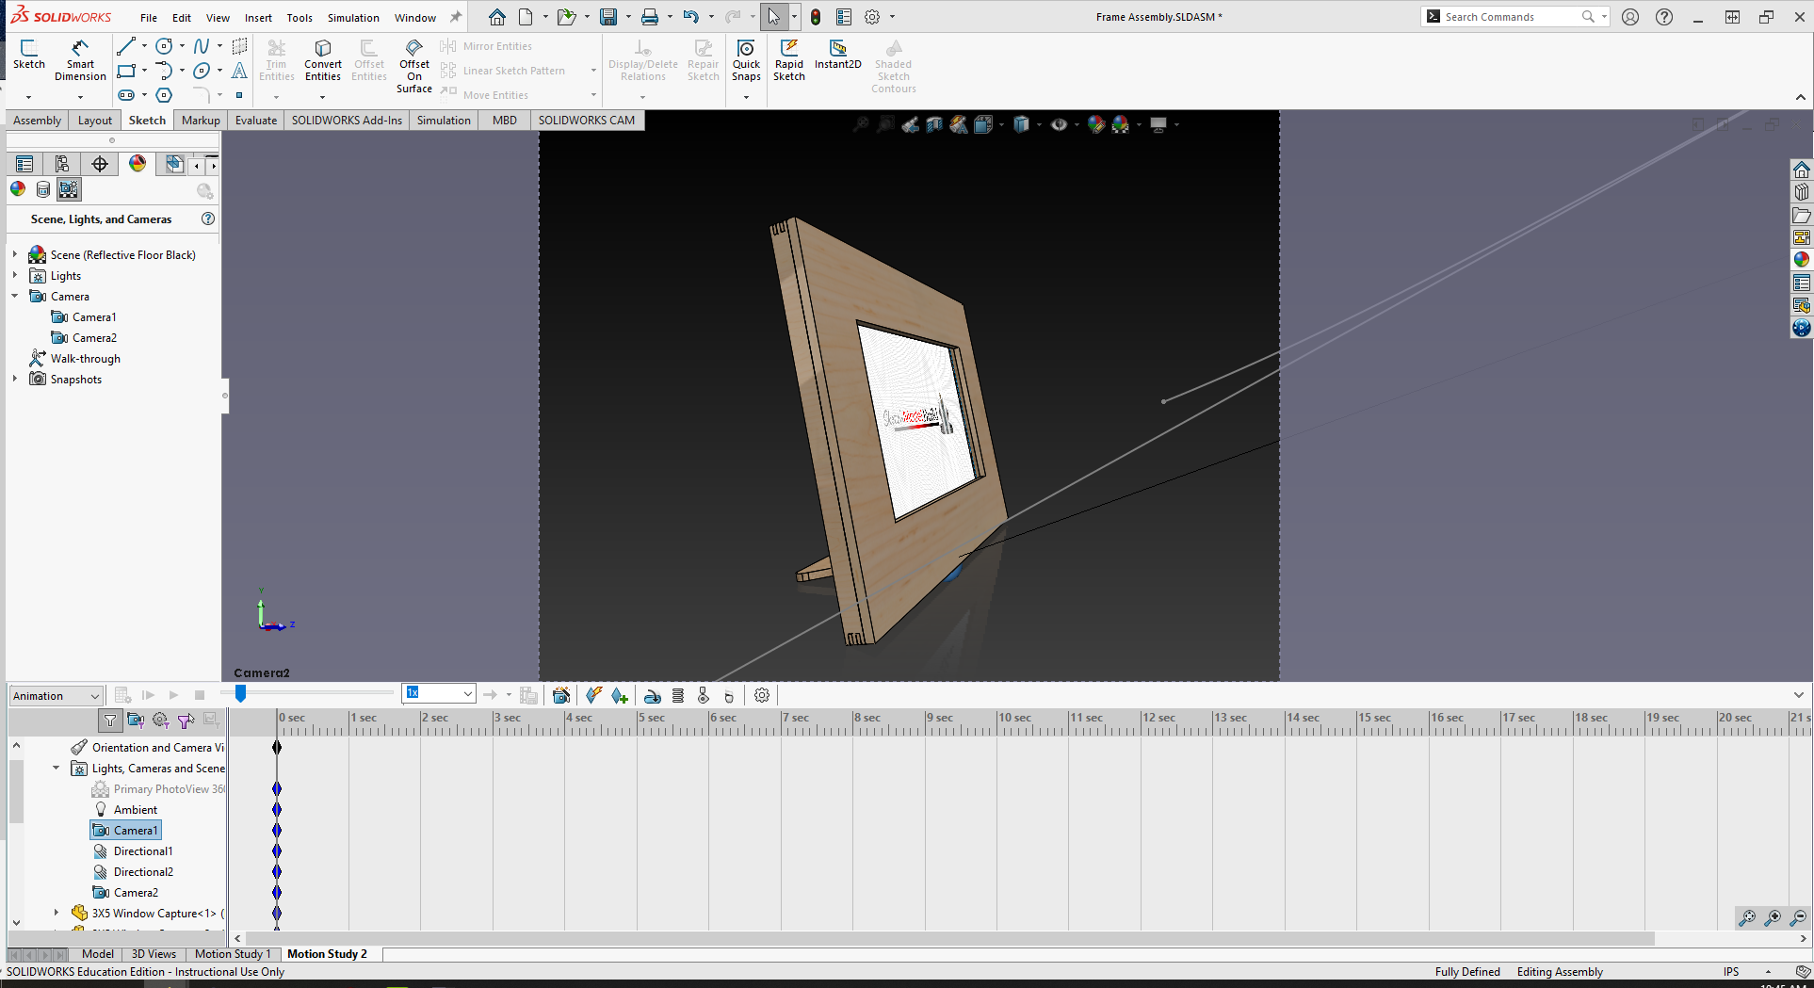Open the Insert menu
The width and height of the screenshot is (1814, 988).
click(258, 18)
